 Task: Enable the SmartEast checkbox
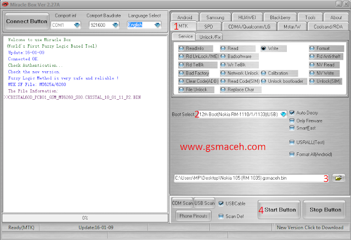coord(292,128)
